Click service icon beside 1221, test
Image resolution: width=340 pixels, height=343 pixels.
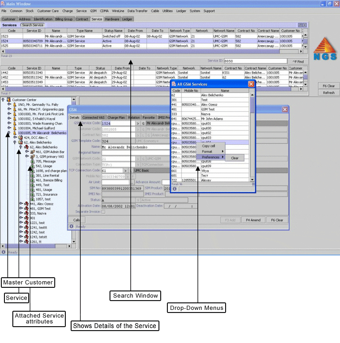[x=26, y=223]
